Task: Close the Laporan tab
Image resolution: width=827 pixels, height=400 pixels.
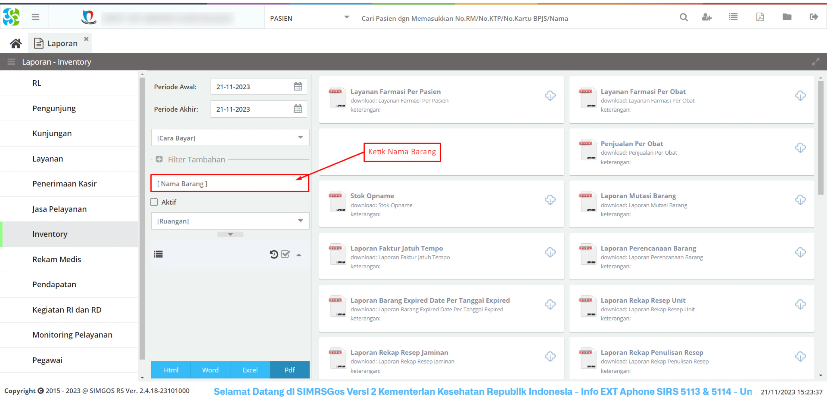Action: pyautogui.click(x=86, y=39)
